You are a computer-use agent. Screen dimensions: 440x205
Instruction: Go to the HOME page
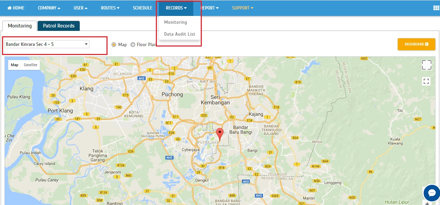[x=16, y=8]
